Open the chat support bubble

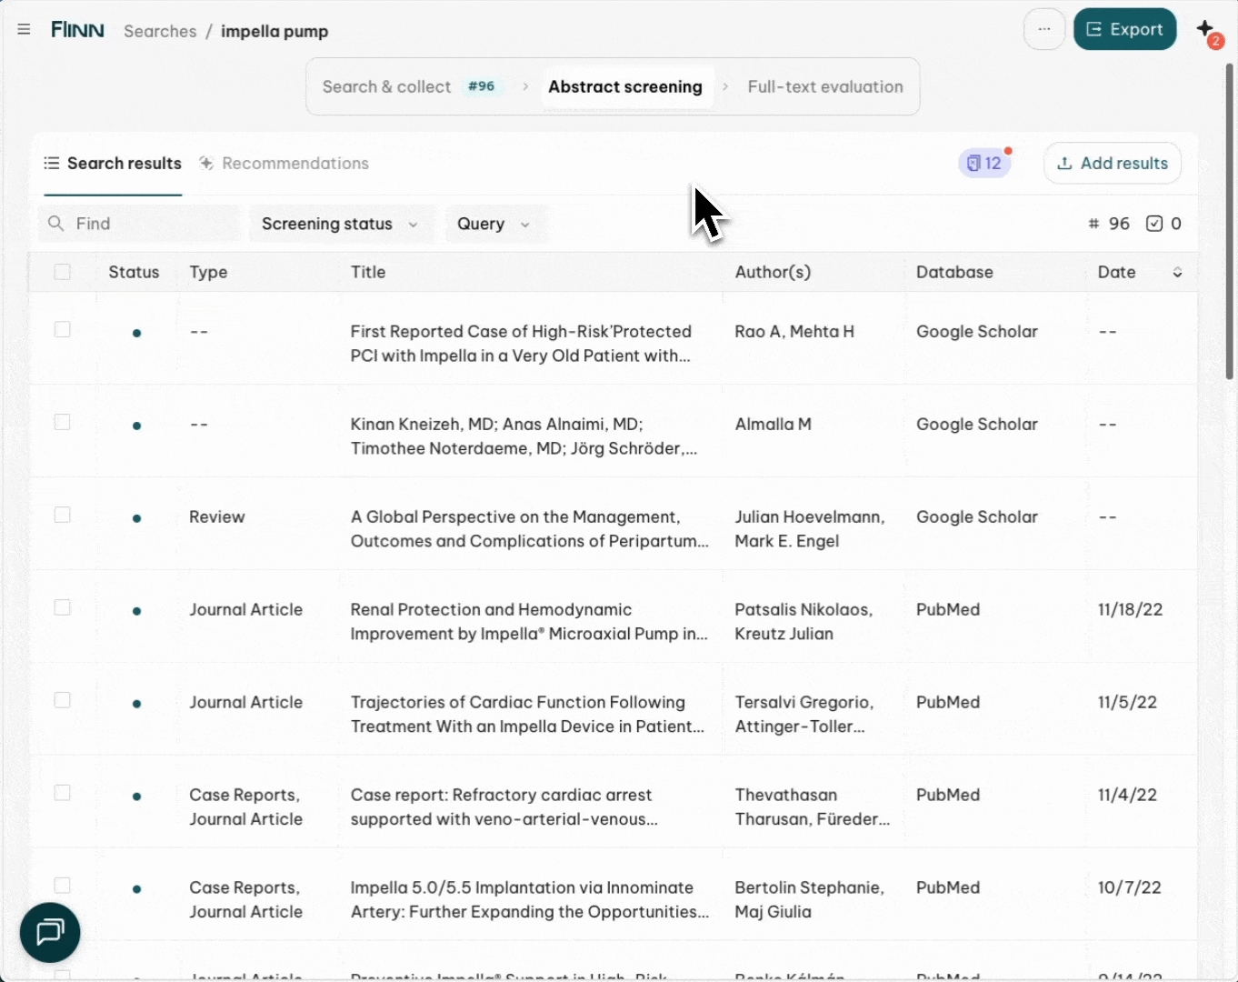coord(50,932)
